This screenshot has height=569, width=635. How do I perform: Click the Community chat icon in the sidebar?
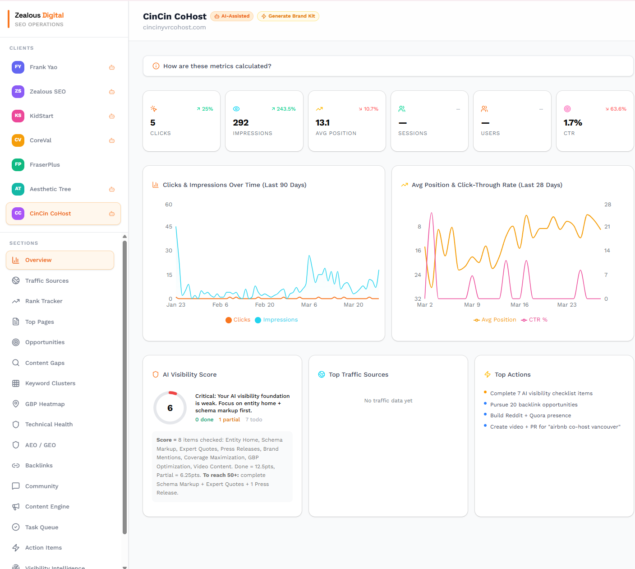point(16,486)
